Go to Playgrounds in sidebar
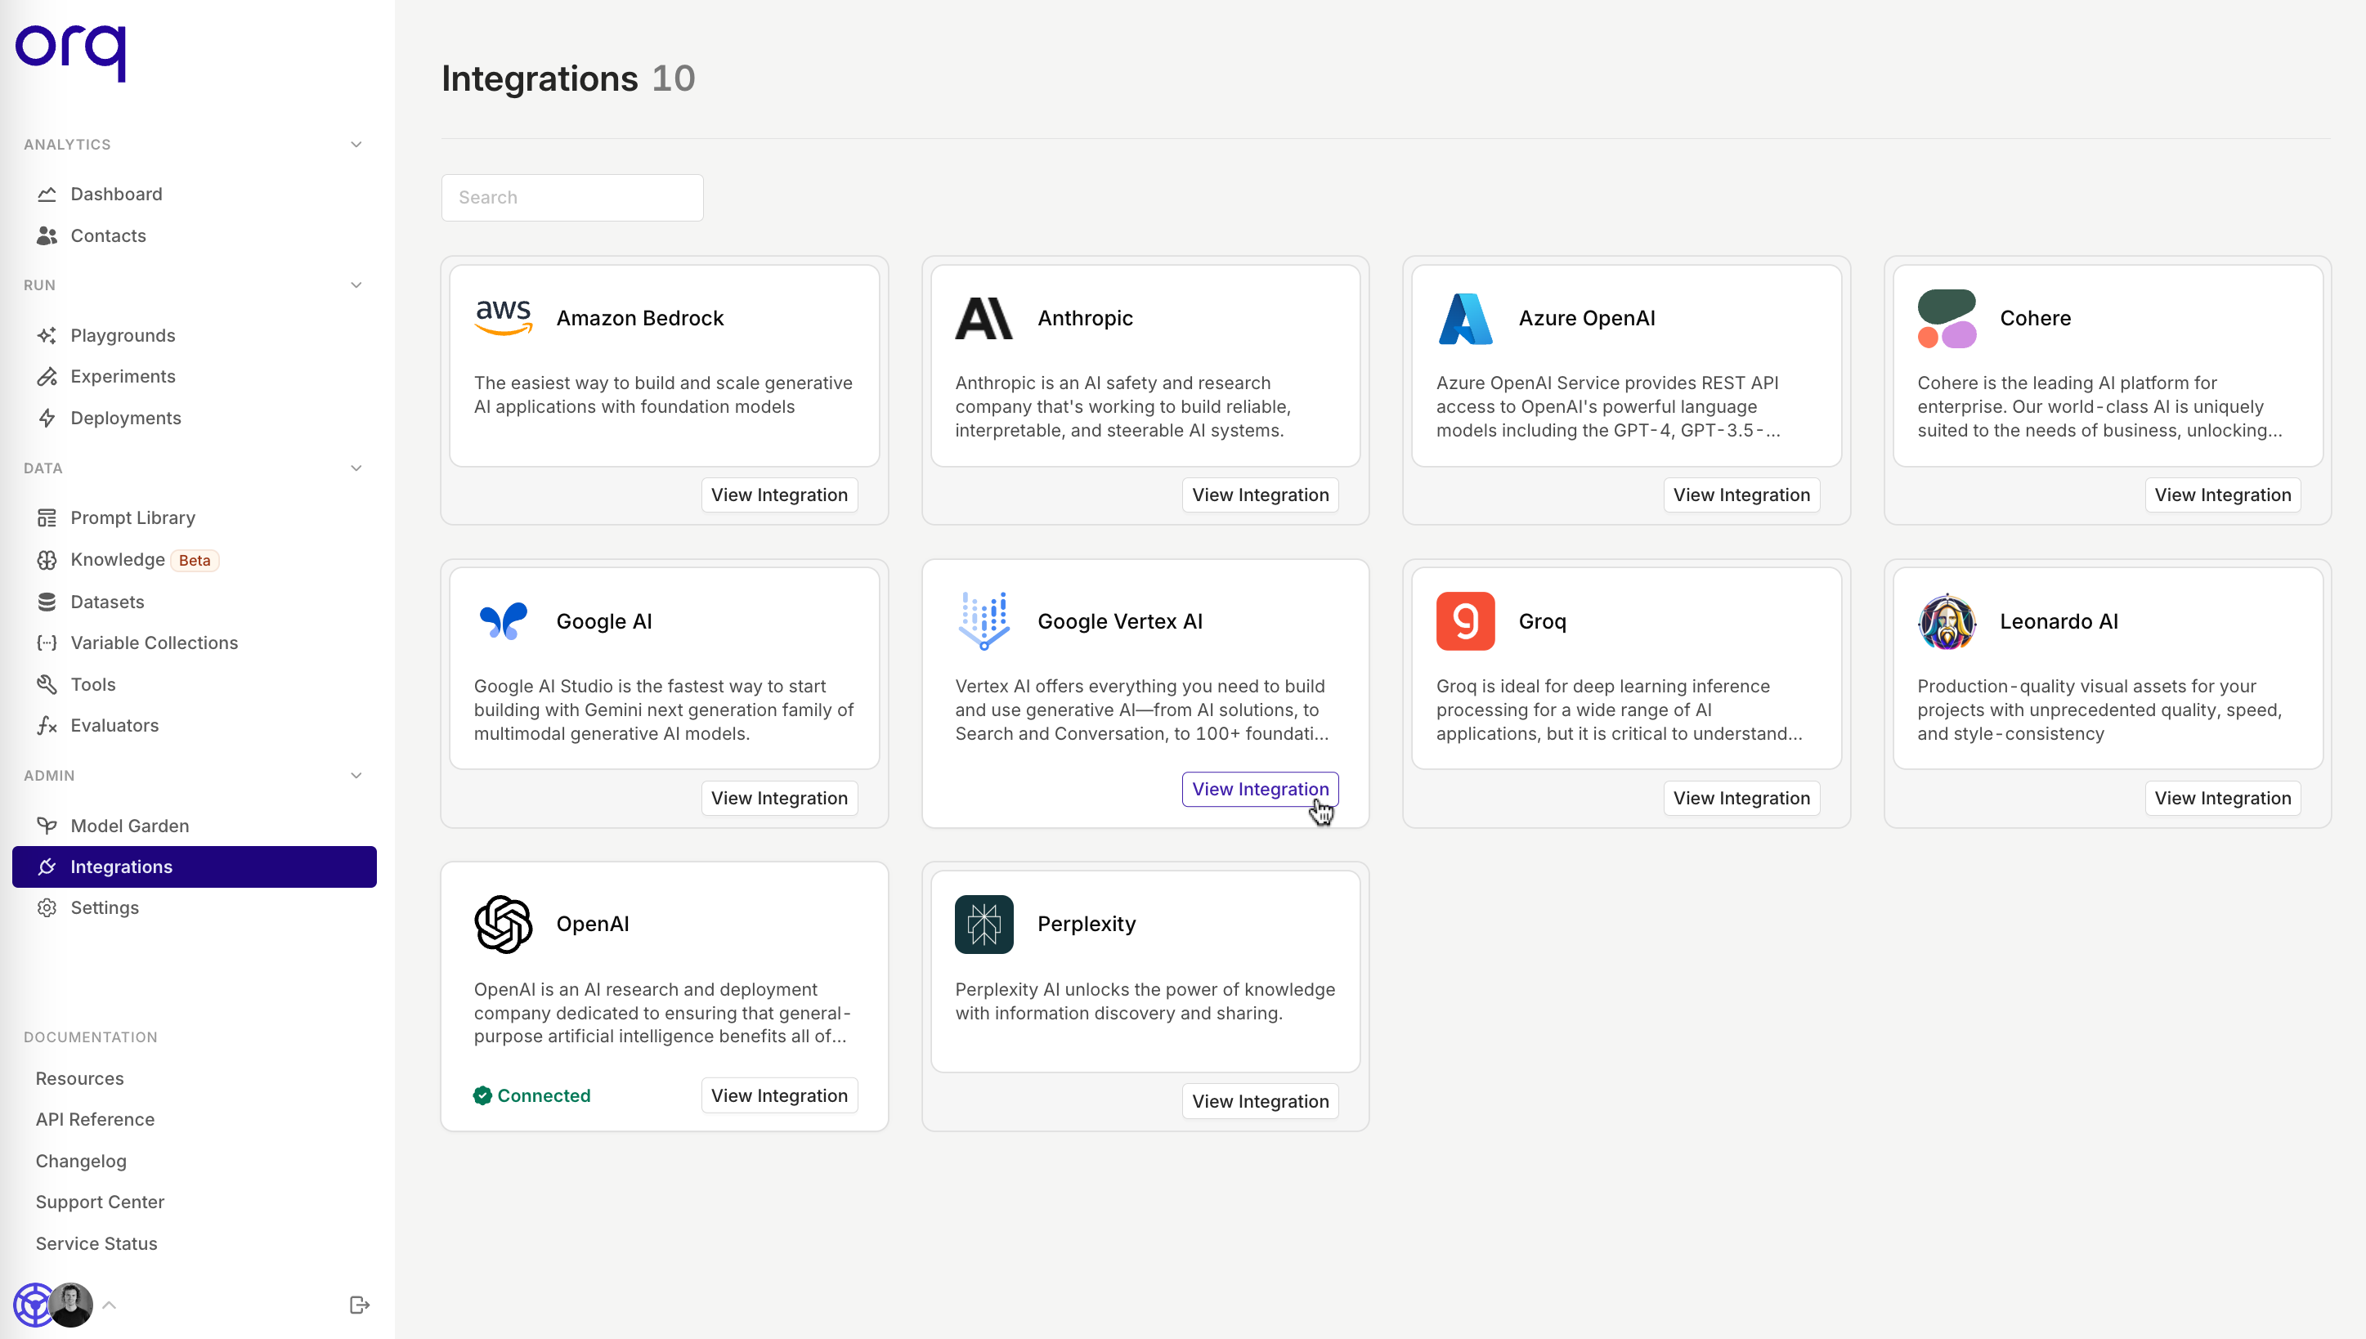The height and width of the screenshot is (1339, 2366). click(123, 336)
